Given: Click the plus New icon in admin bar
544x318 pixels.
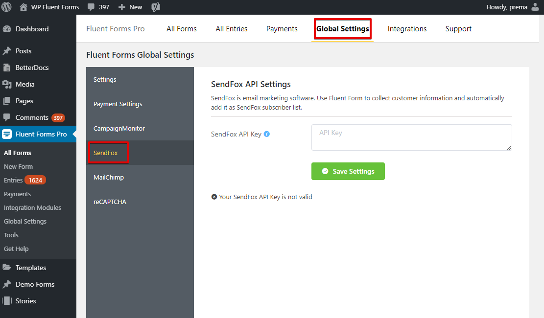Looking at the screenshot, I should coord(122,7).
